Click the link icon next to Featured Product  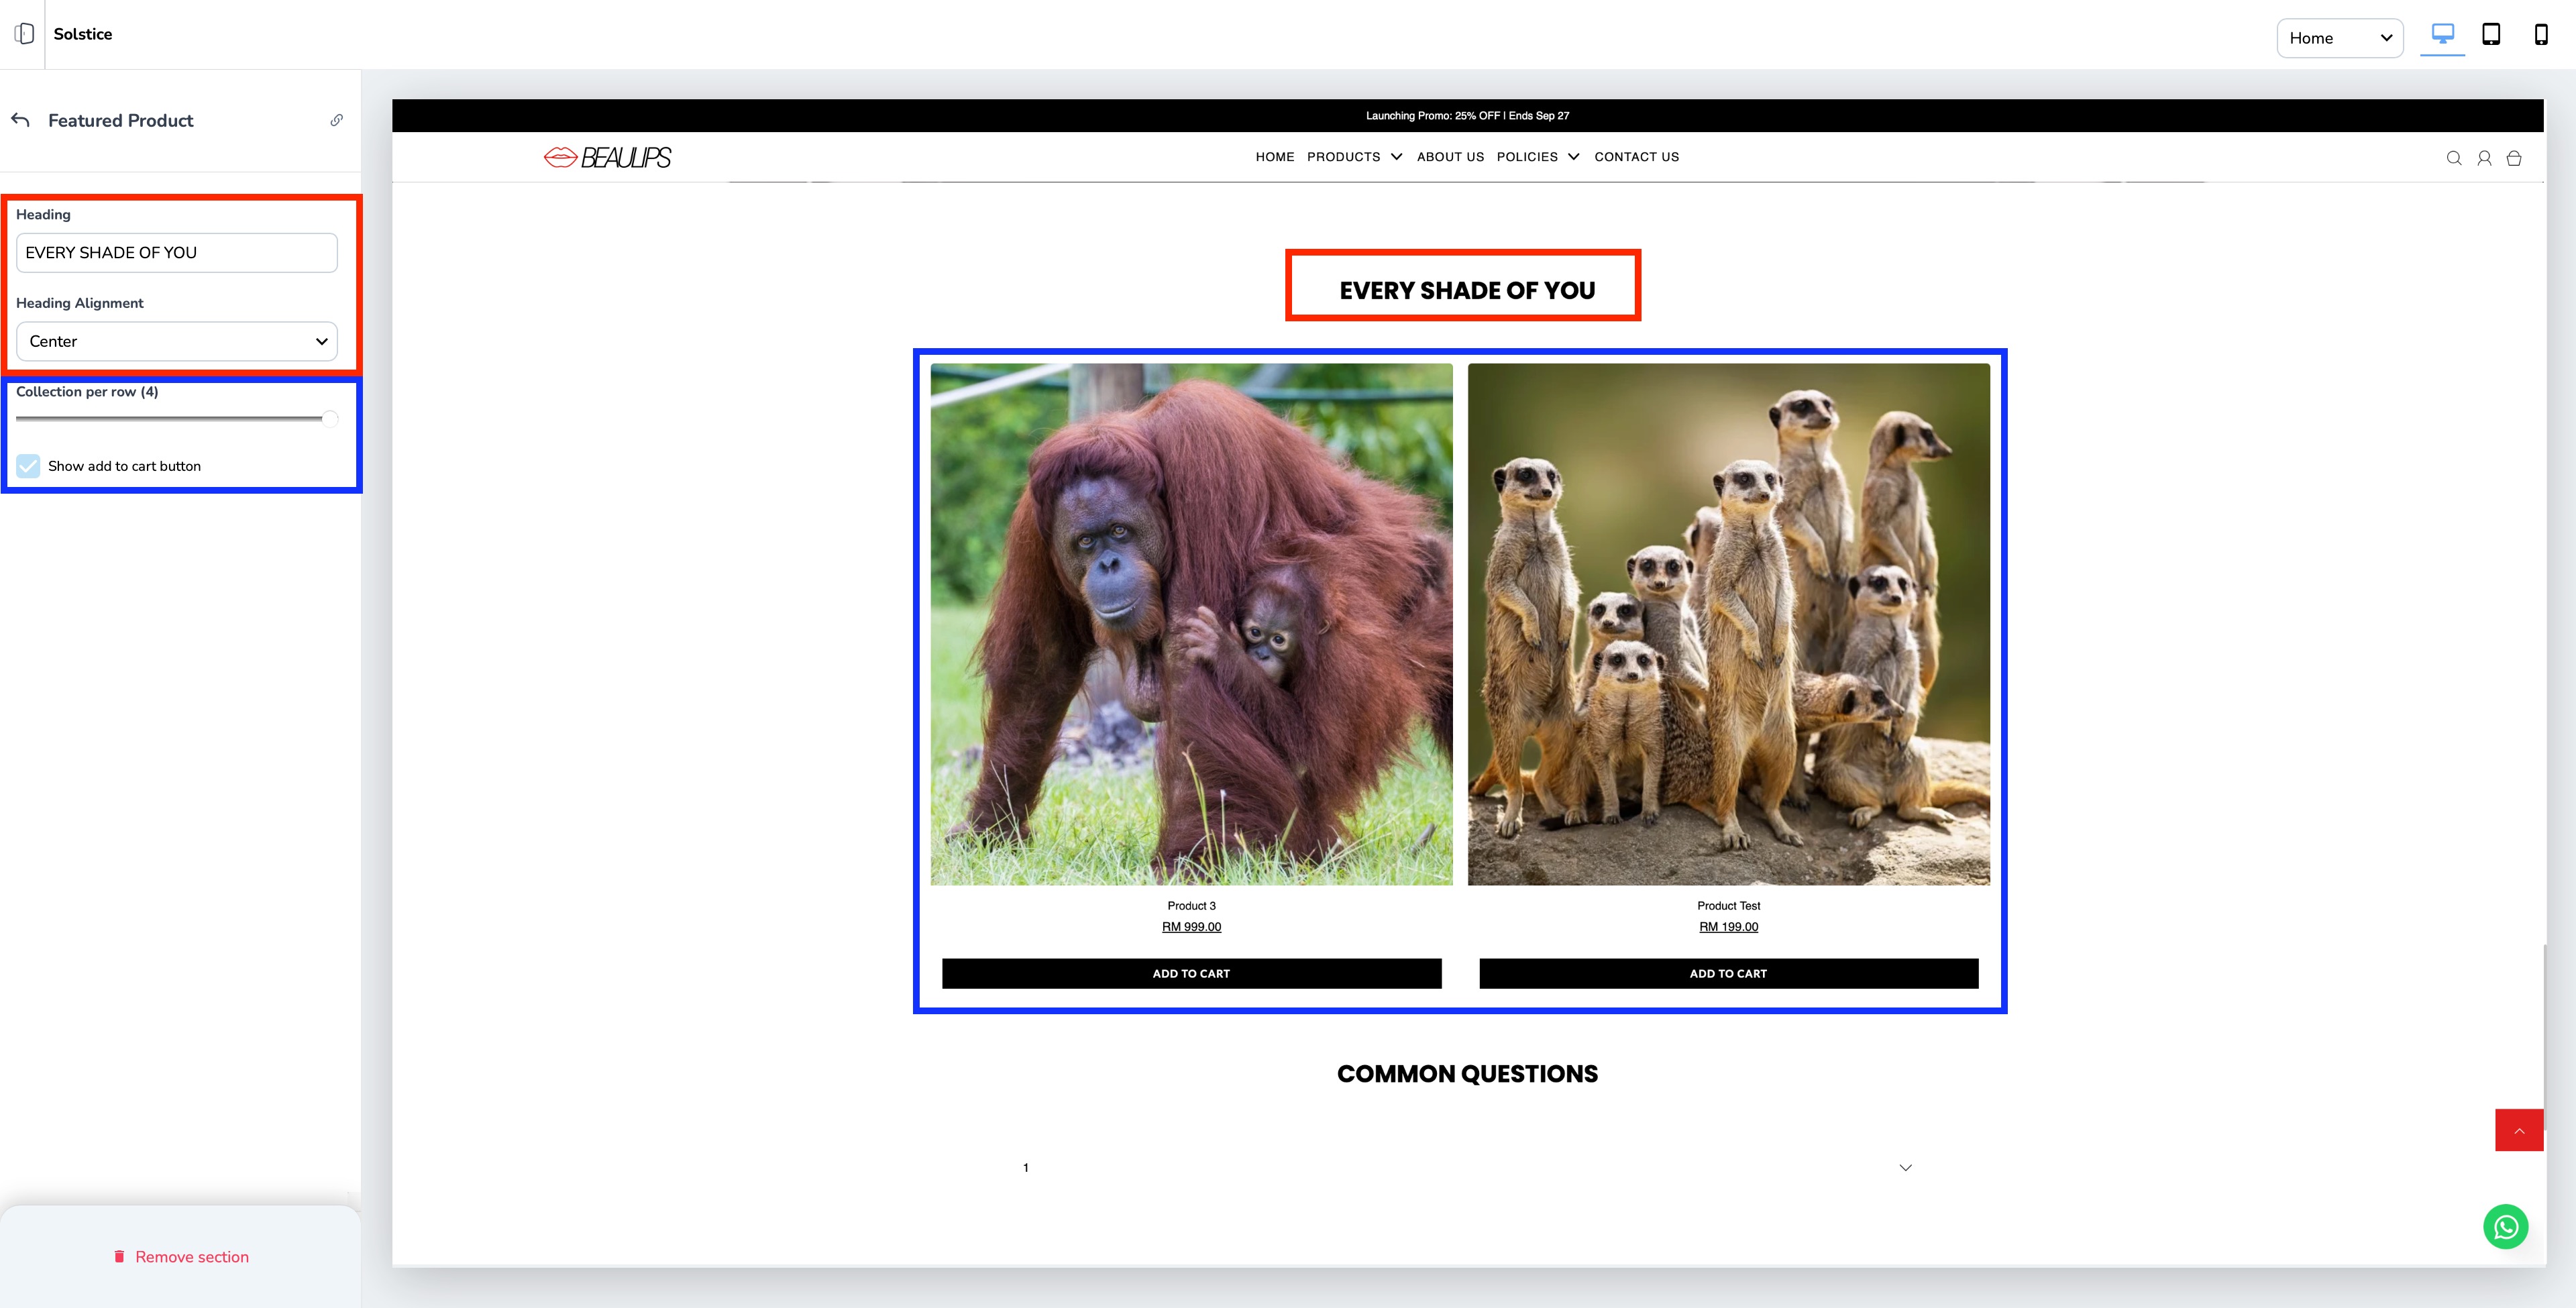[x=337, y=120]
